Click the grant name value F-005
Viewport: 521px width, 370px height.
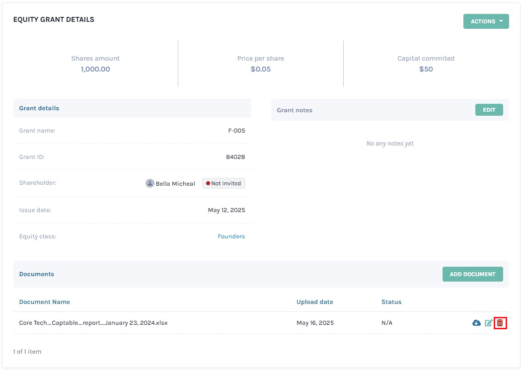coord(236,131)
